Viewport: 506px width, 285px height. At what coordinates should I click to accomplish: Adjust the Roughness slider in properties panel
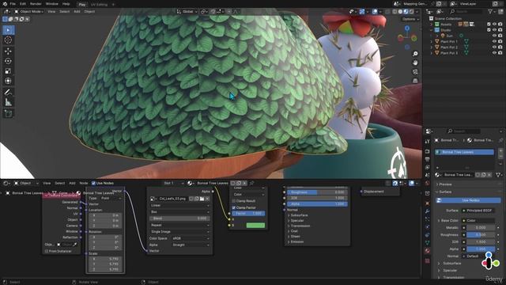coord(481,235)
